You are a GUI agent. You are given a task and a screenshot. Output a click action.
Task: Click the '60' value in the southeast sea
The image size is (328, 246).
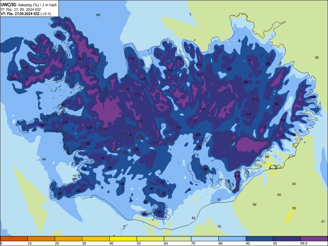coord(279,195)
